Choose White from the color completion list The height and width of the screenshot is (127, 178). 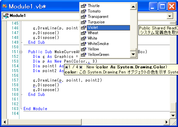click(93, 38)
